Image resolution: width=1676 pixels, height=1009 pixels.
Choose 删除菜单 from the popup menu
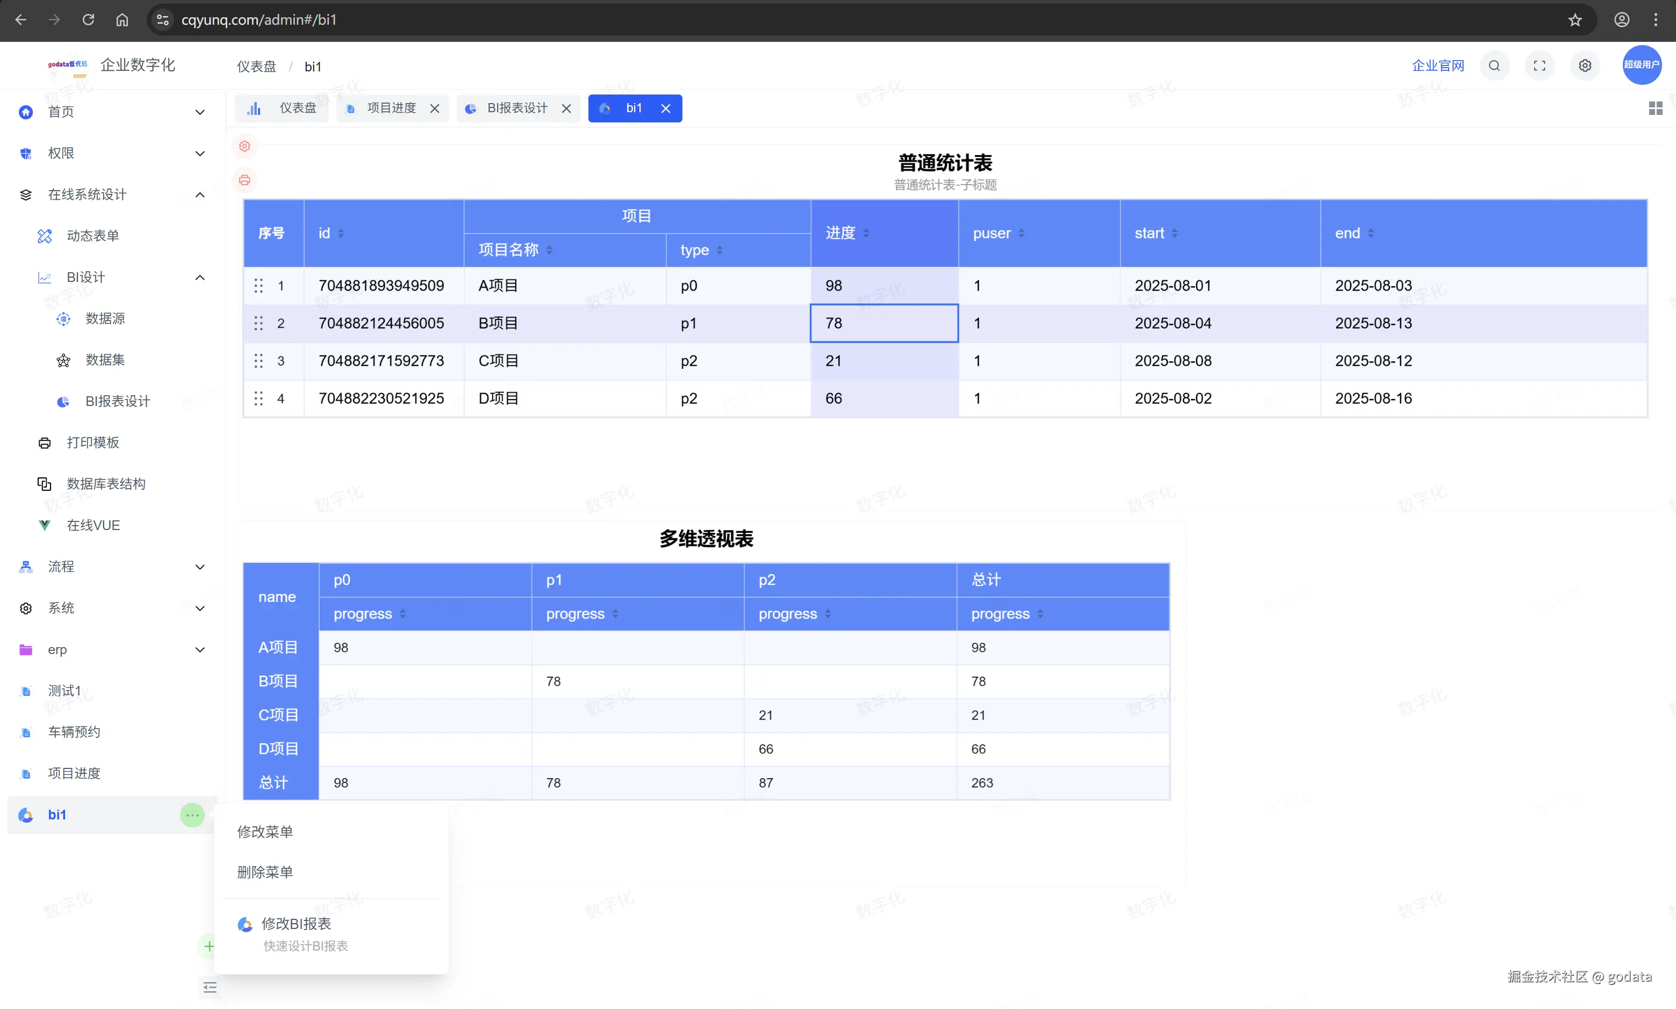pos(265,872)
